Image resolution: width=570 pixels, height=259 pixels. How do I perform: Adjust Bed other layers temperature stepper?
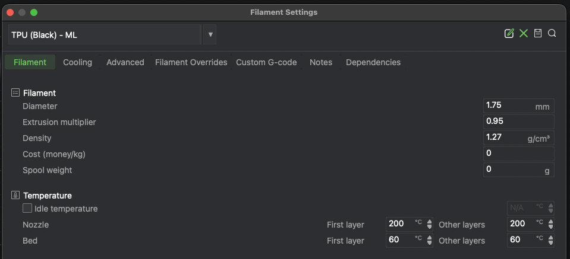[551, 240]
